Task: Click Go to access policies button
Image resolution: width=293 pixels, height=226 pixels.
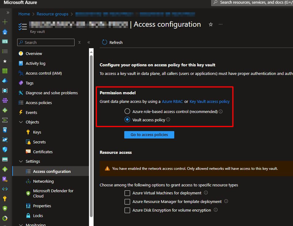Action: pyautogui.click(x=149, y=135)
